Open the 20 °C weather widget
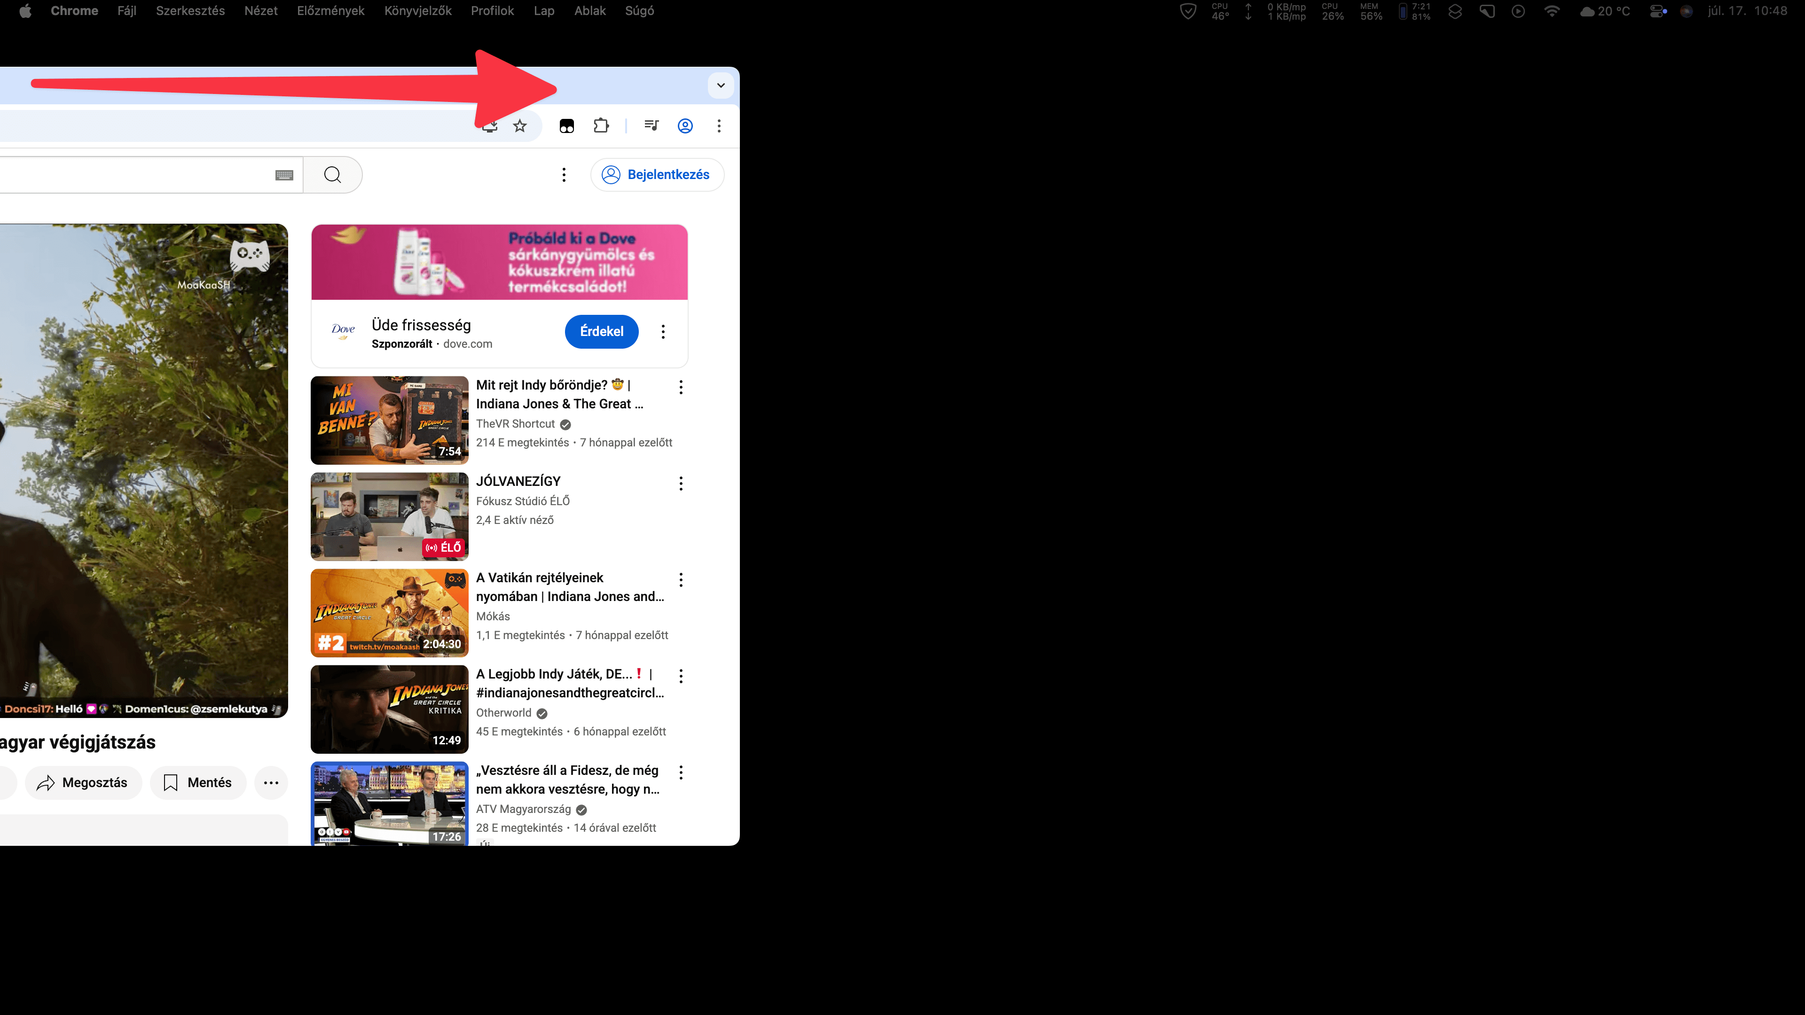The image size is (1805, 1015). click(x=1605, y=11)
